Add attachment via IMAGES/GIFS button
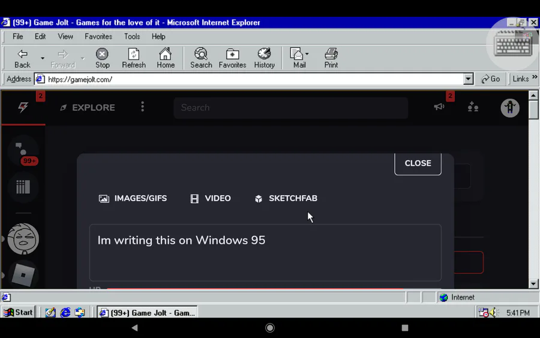The image size is (540, 338). click(133, 199)
